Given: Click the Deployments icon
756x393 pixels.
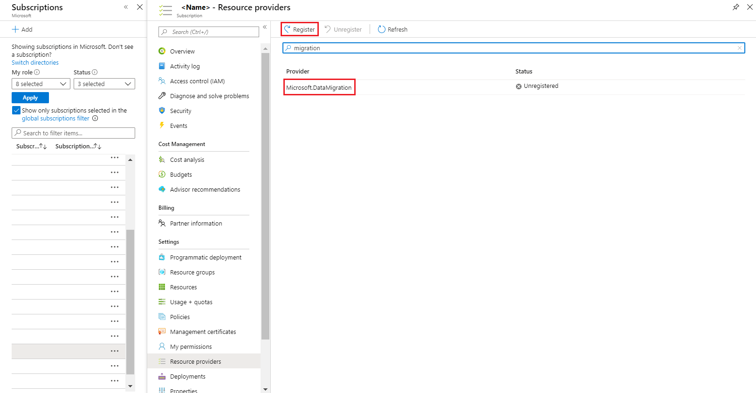Looking at the screenshot, I should (162, 376).
